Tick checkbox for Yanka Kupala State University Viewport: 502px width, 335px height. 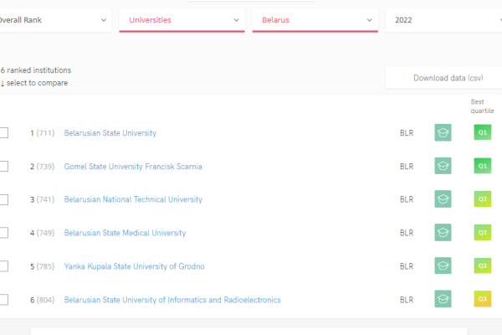tap(3, 265)
